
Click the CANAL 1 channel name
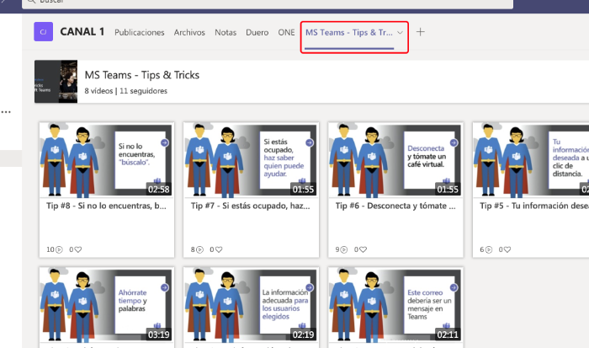pos(82,32)
